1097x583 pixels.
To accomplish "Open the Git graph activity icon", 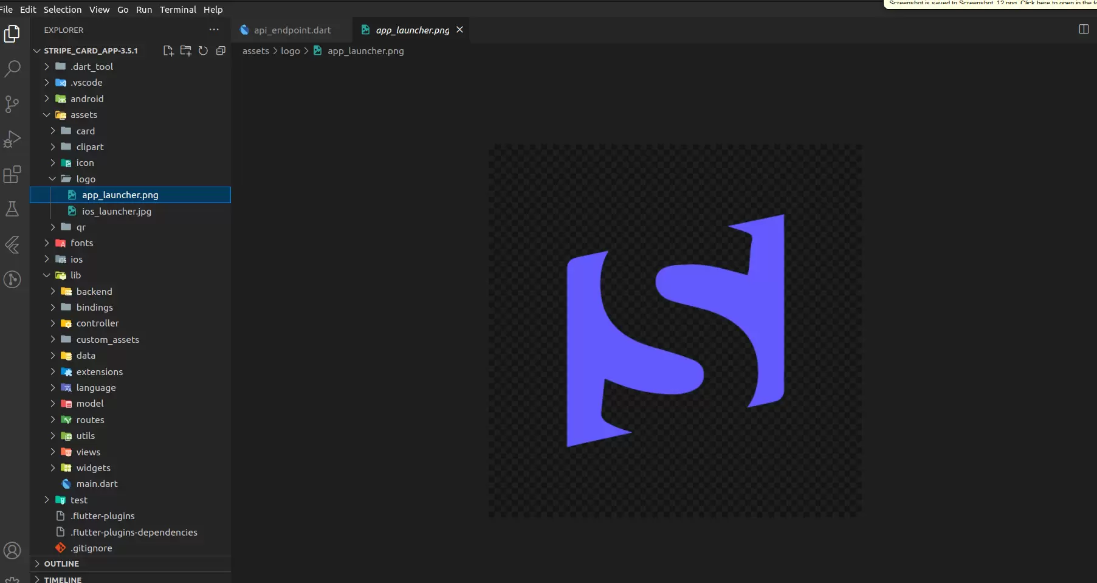I will coord(12,280).
